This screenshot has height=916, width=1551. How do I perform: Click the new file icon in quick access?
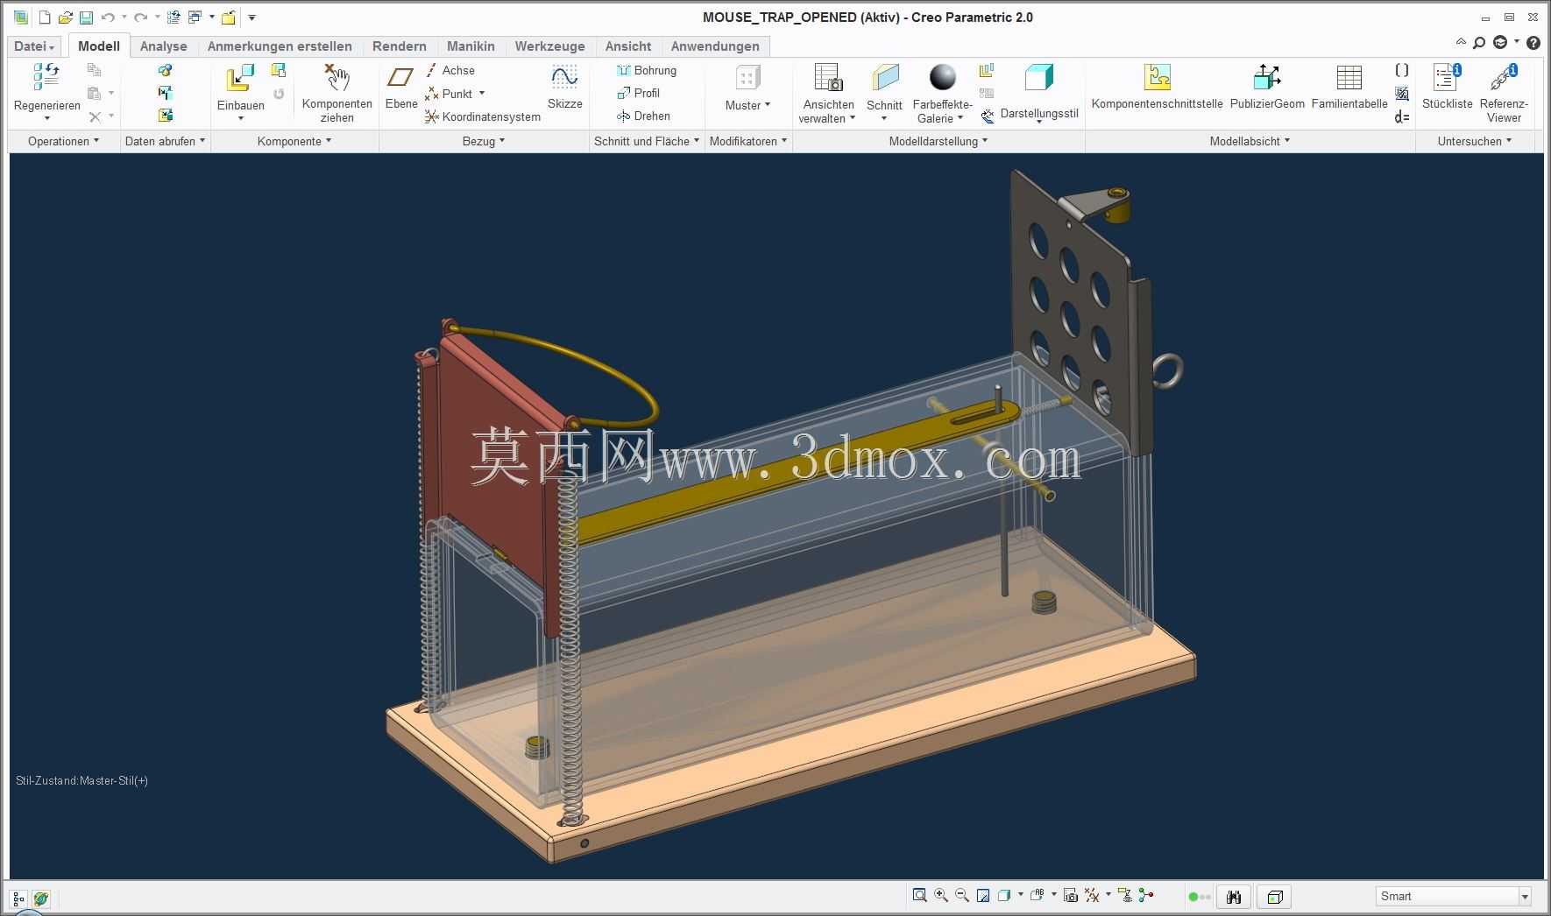(x=45, y=18)
